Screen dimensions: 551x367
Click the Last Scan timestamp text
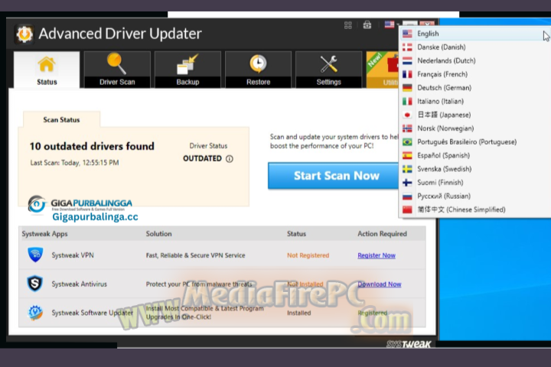pos(74,163)
